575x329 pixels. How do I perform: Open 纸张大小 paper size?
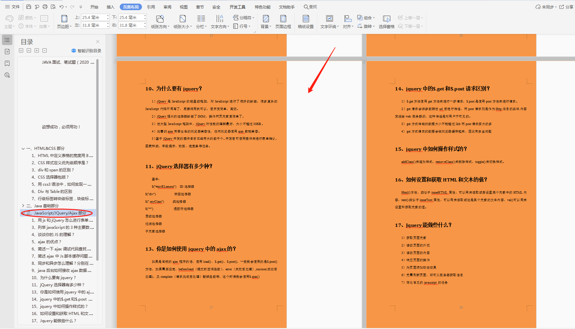182,22
